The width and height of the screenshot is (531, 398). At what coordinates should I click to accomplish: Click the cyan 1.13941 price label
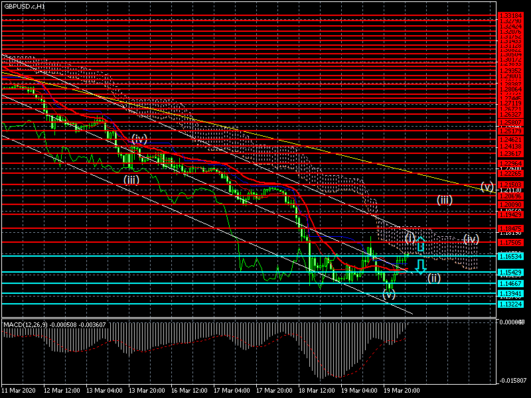click(511, 293)
